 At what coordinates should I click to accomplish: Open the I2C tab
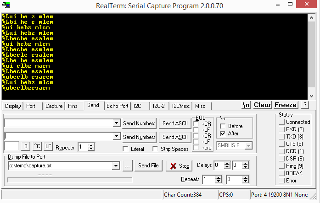click(140, 106)
